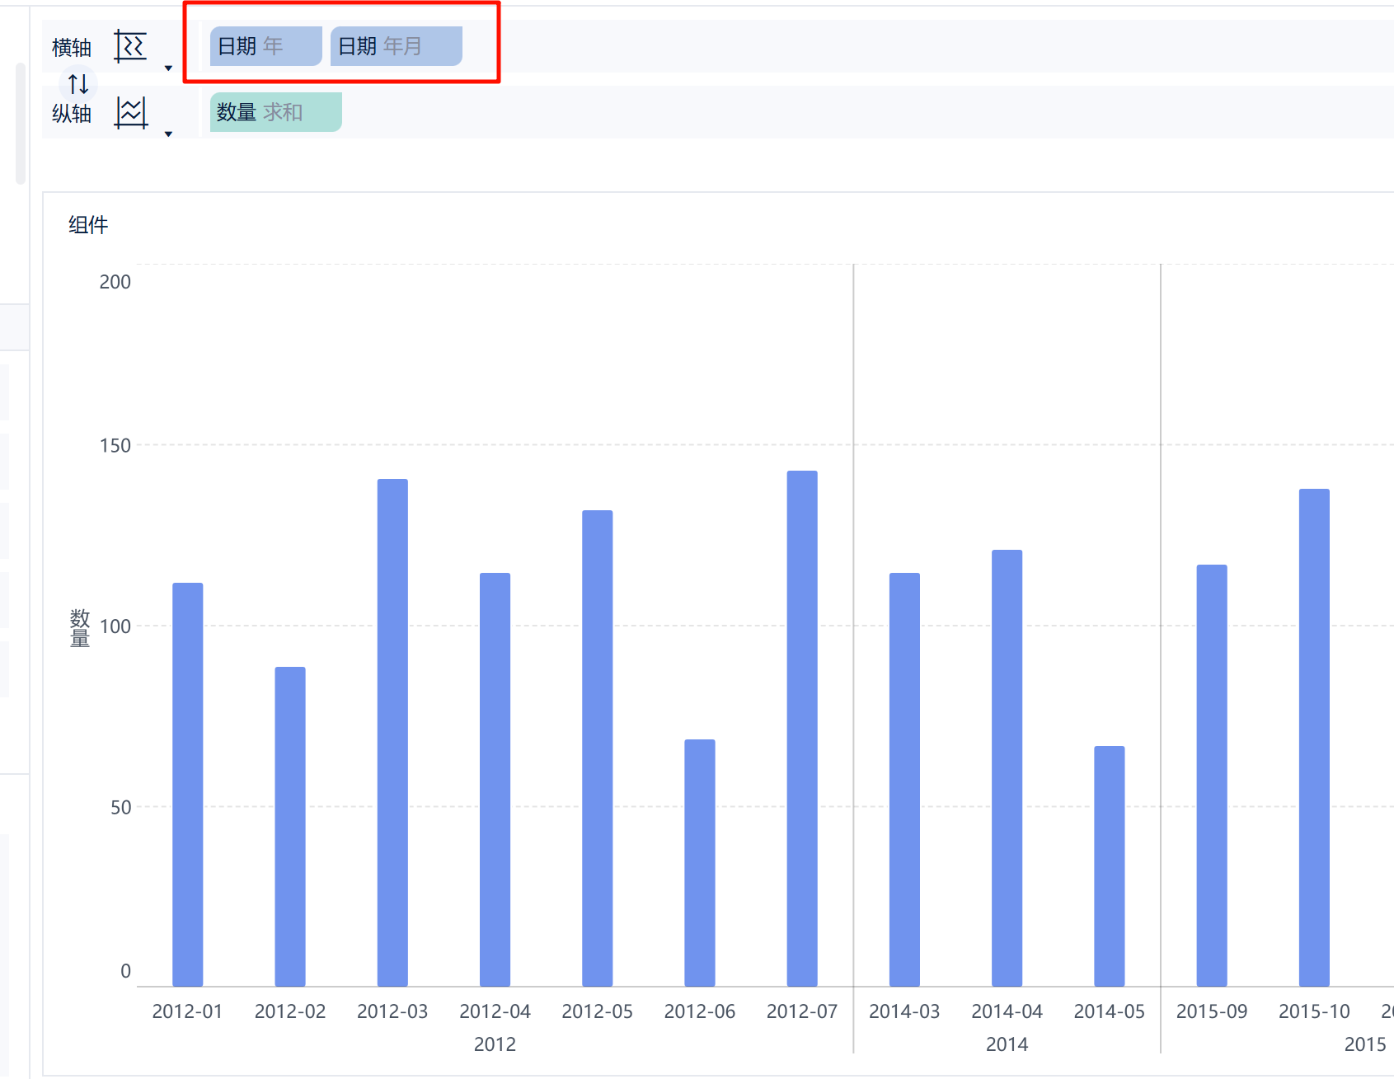
Task: Select the 数量 求和 field pill
Action: pos(275,112)
